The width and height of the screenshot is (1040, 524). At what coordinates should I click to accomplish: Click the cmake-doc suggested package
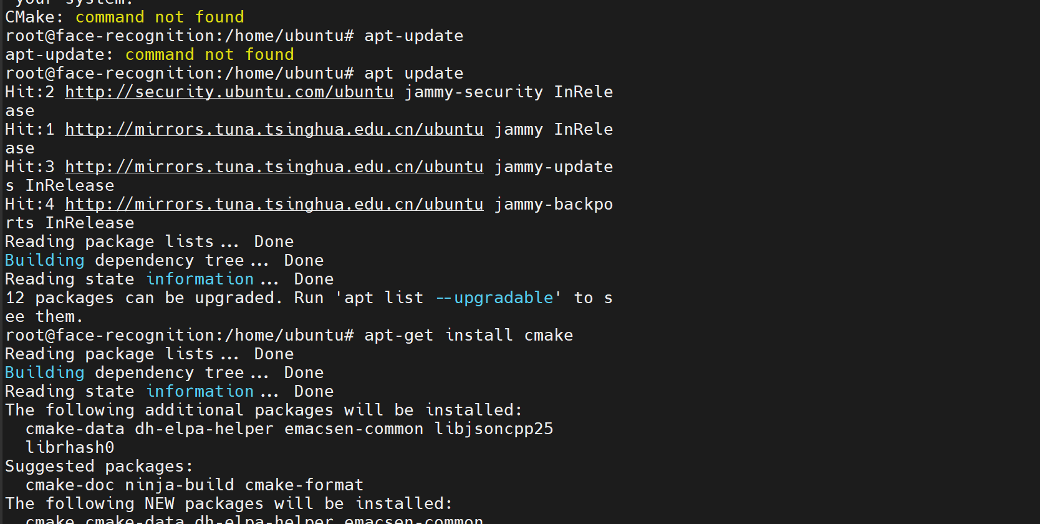pos(69,485)
